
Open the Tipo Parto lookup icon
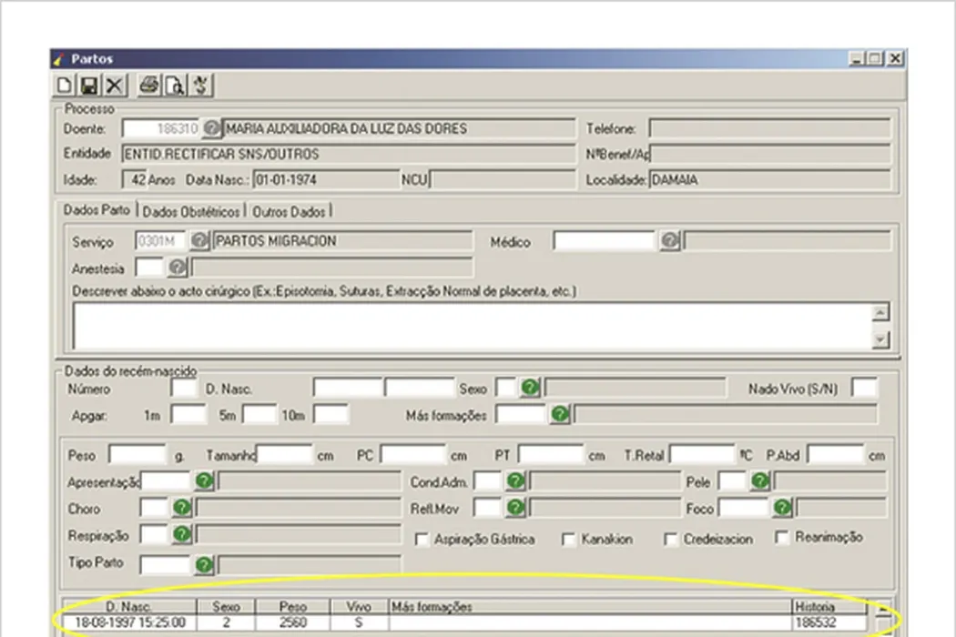pyautogui.click(x=204, y=564)
